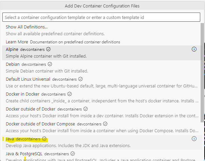205x161 pixels.
Task: Click the template search input field
Action: 101,17
